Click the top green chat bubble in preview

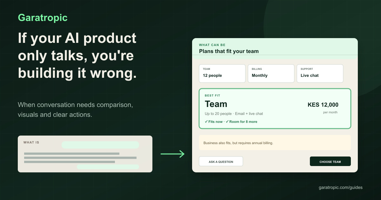tap(100, 145)
